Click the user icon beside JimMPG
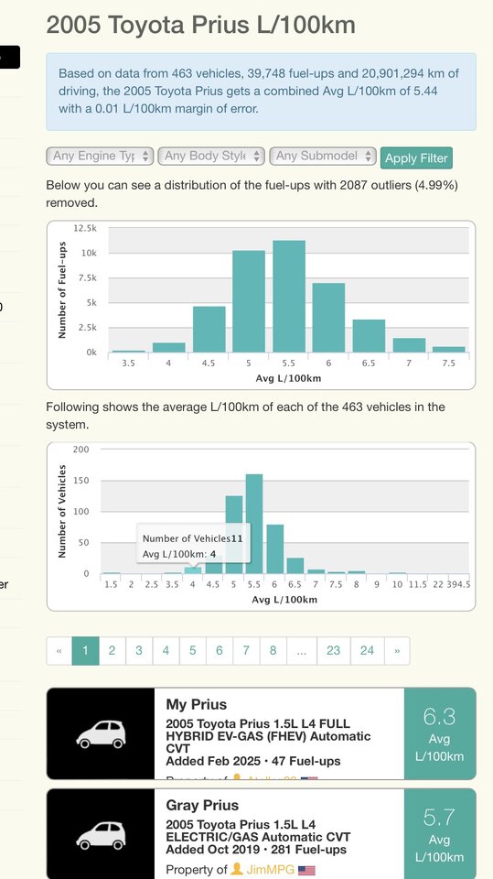This screenshot has height=879, width=493. 237,870
